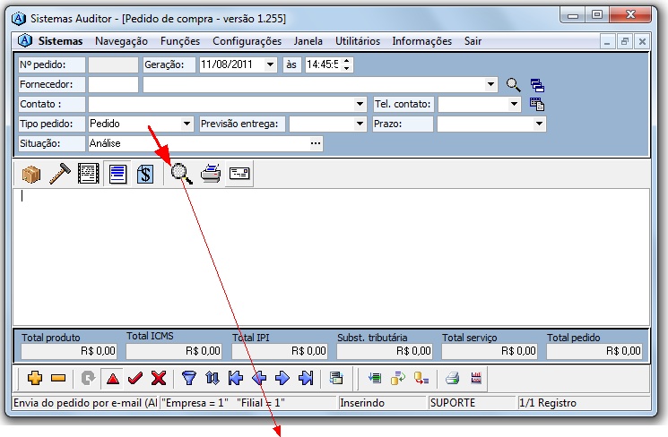Go to previous record blue arrow
This screenshot has width=668, height=437.
[x=259, y=378]
